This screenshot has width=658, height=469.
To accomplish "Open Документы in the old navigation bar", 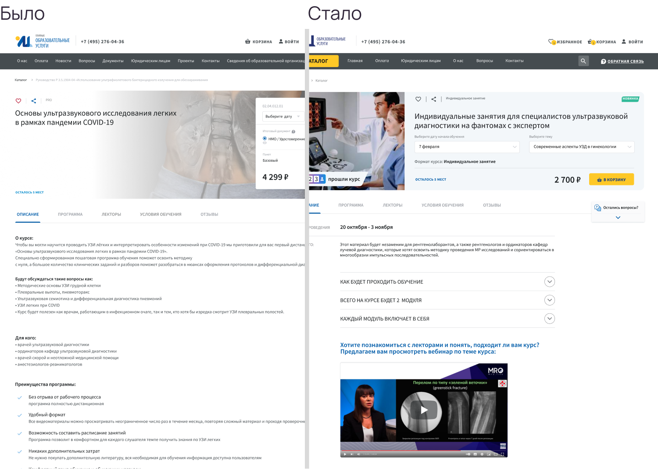I will coord(113,61).
